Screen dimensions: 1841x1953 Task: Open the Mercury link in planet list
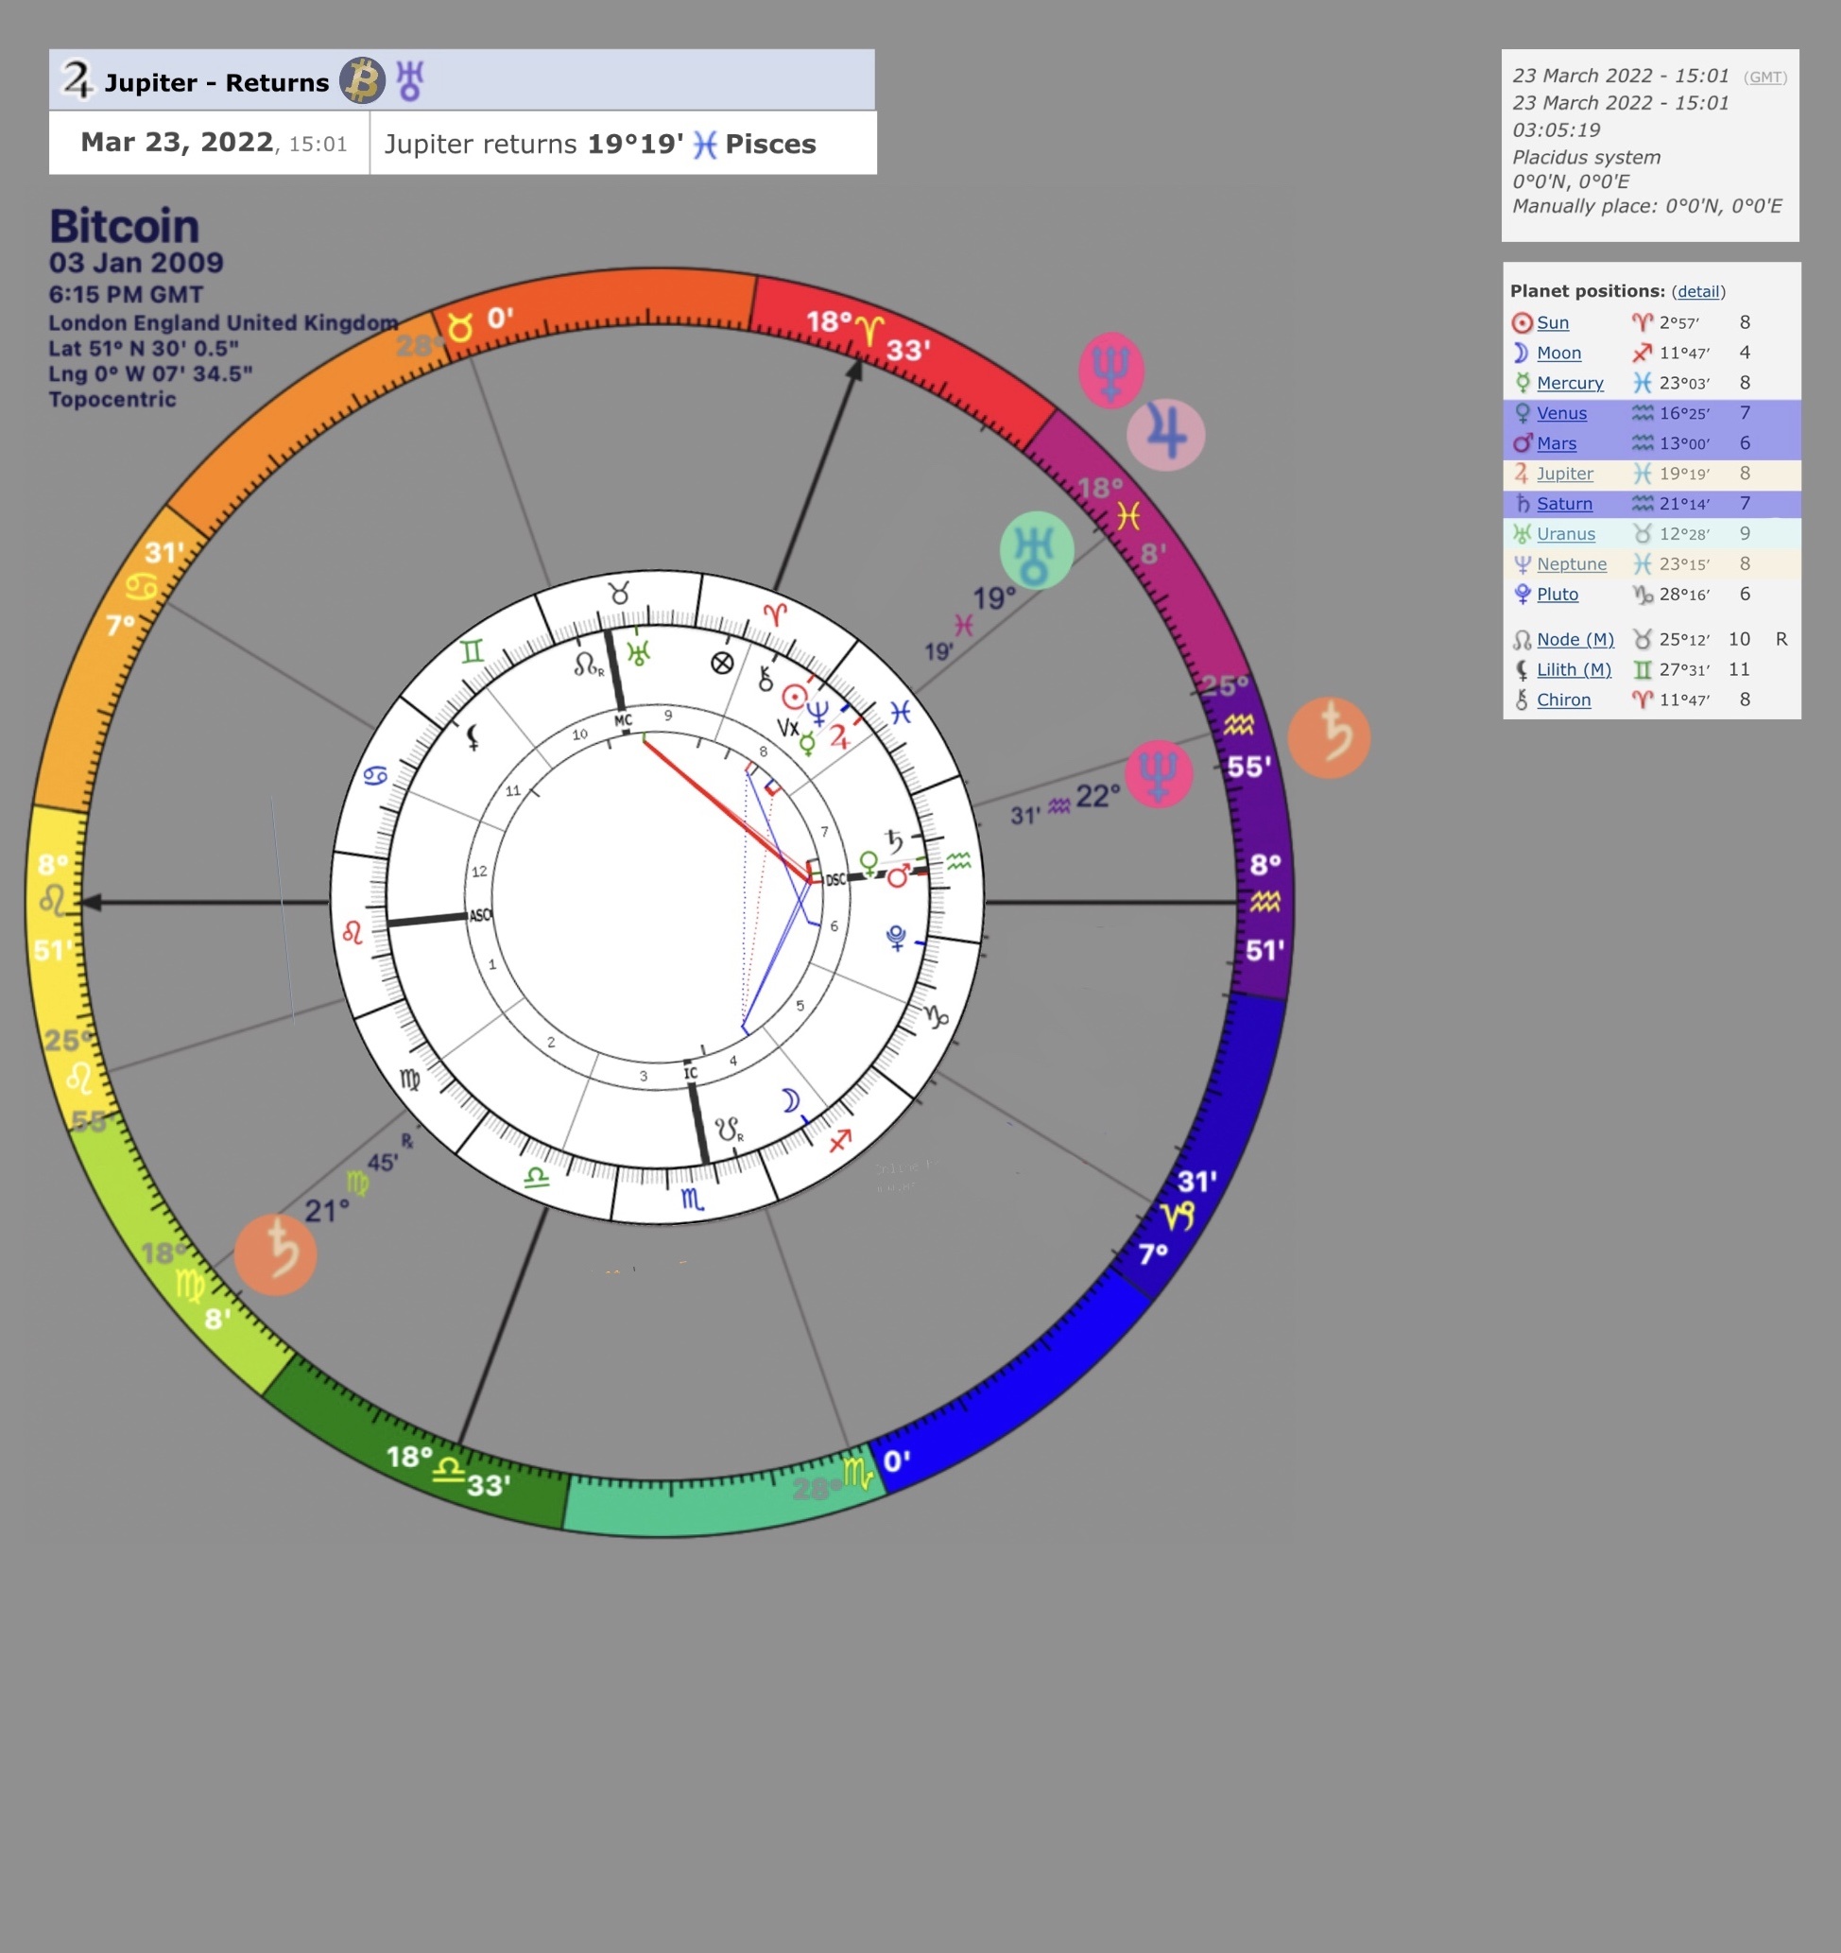pyautogui.click(x=1570, y=383)
